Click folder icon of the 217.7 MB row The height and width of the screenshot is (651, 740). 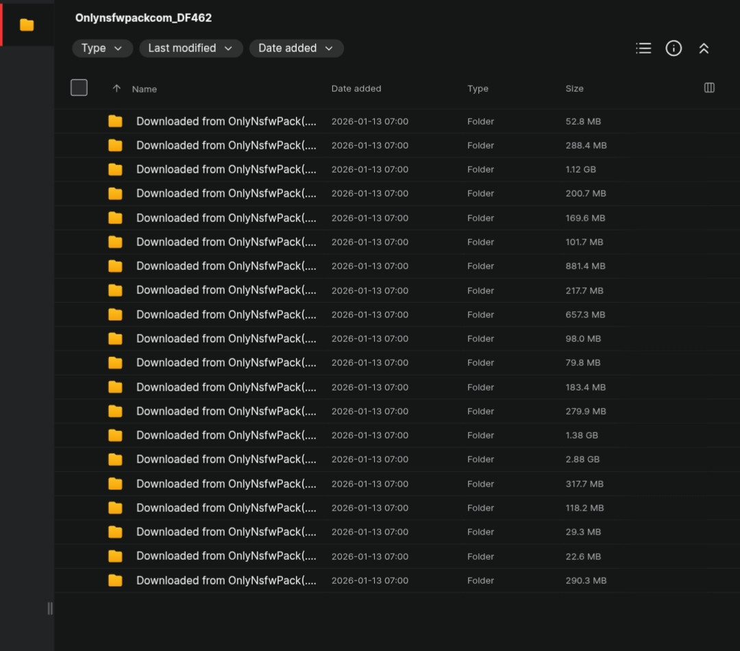(115, 291)
